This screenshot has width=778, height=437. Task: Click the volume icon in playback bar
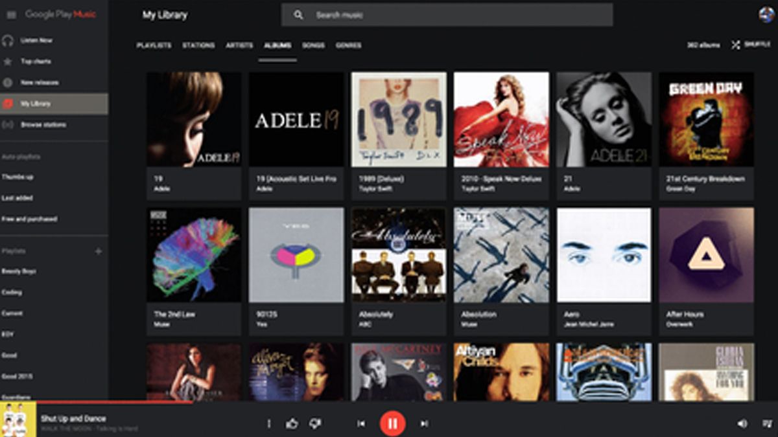click(741, 421)
